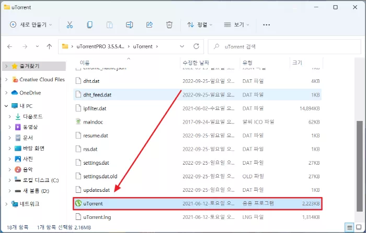Expand the OneDrive tree node

pyautogui.click(x=6, y=93)
